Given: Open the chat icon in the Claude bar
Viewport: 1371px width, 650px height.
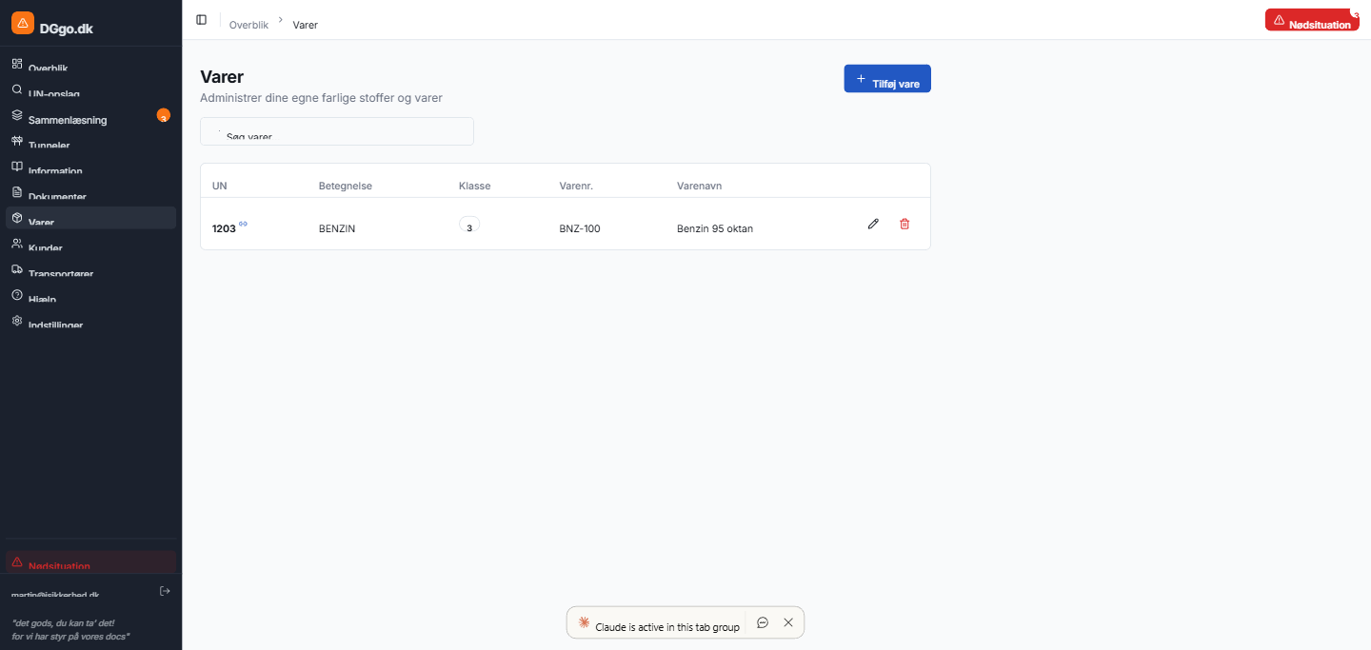Looking at the screenshot, I should pos(763,622).
